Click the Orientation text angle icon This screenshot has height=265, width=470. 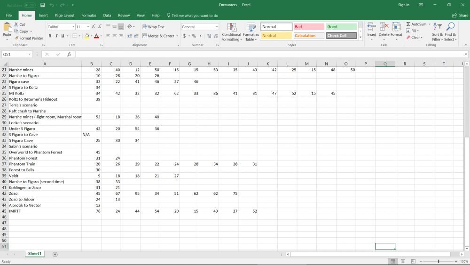130,27
